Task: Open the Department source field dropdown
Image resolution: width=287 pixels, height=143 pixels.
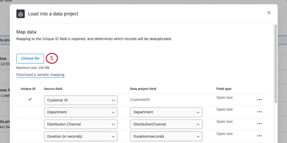Action: (81, 112)
